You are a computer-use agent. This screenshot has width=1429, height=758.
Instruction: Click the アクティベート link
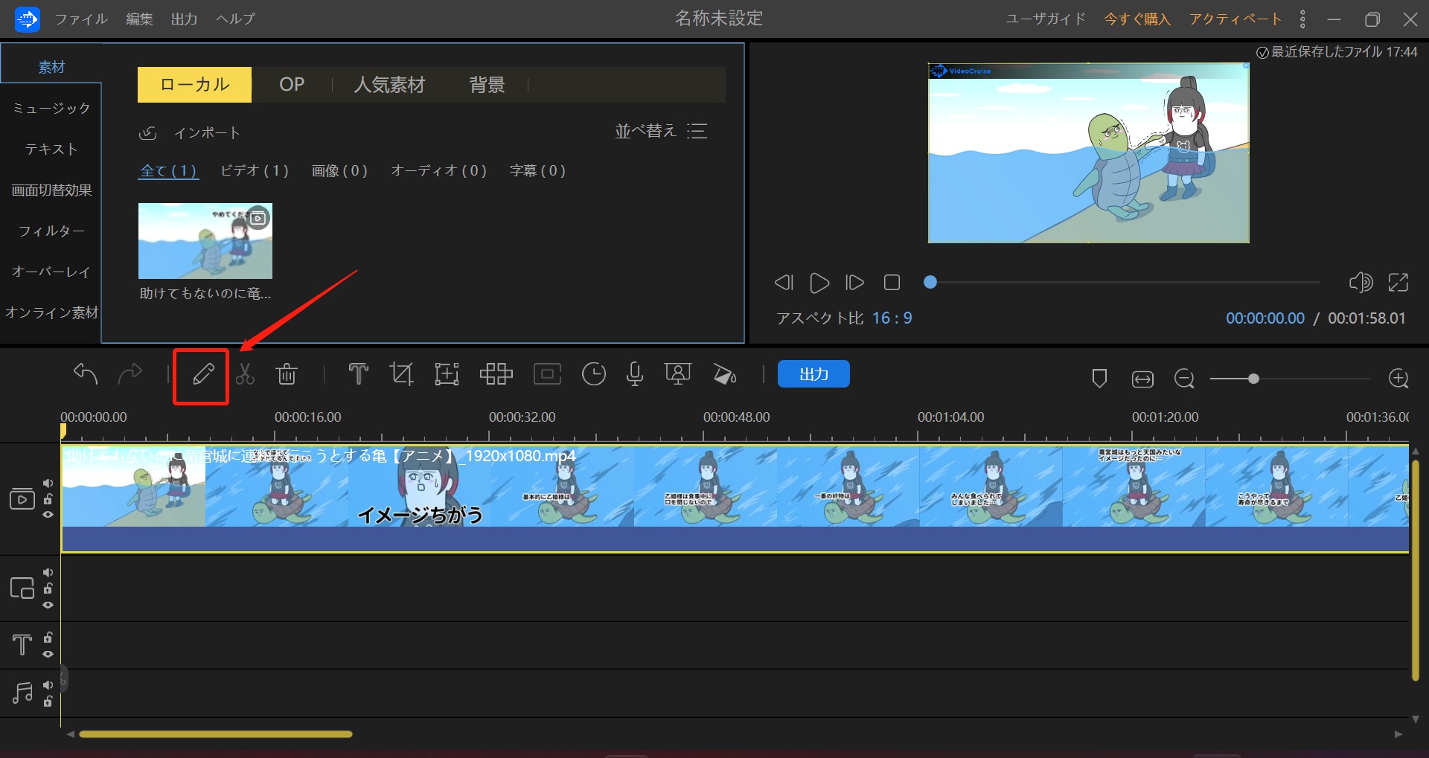pos(1235,19)
